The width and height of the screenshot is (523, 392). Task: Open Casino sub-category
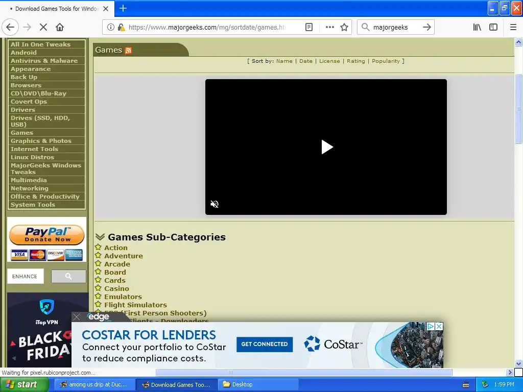[x=116, y=289]
